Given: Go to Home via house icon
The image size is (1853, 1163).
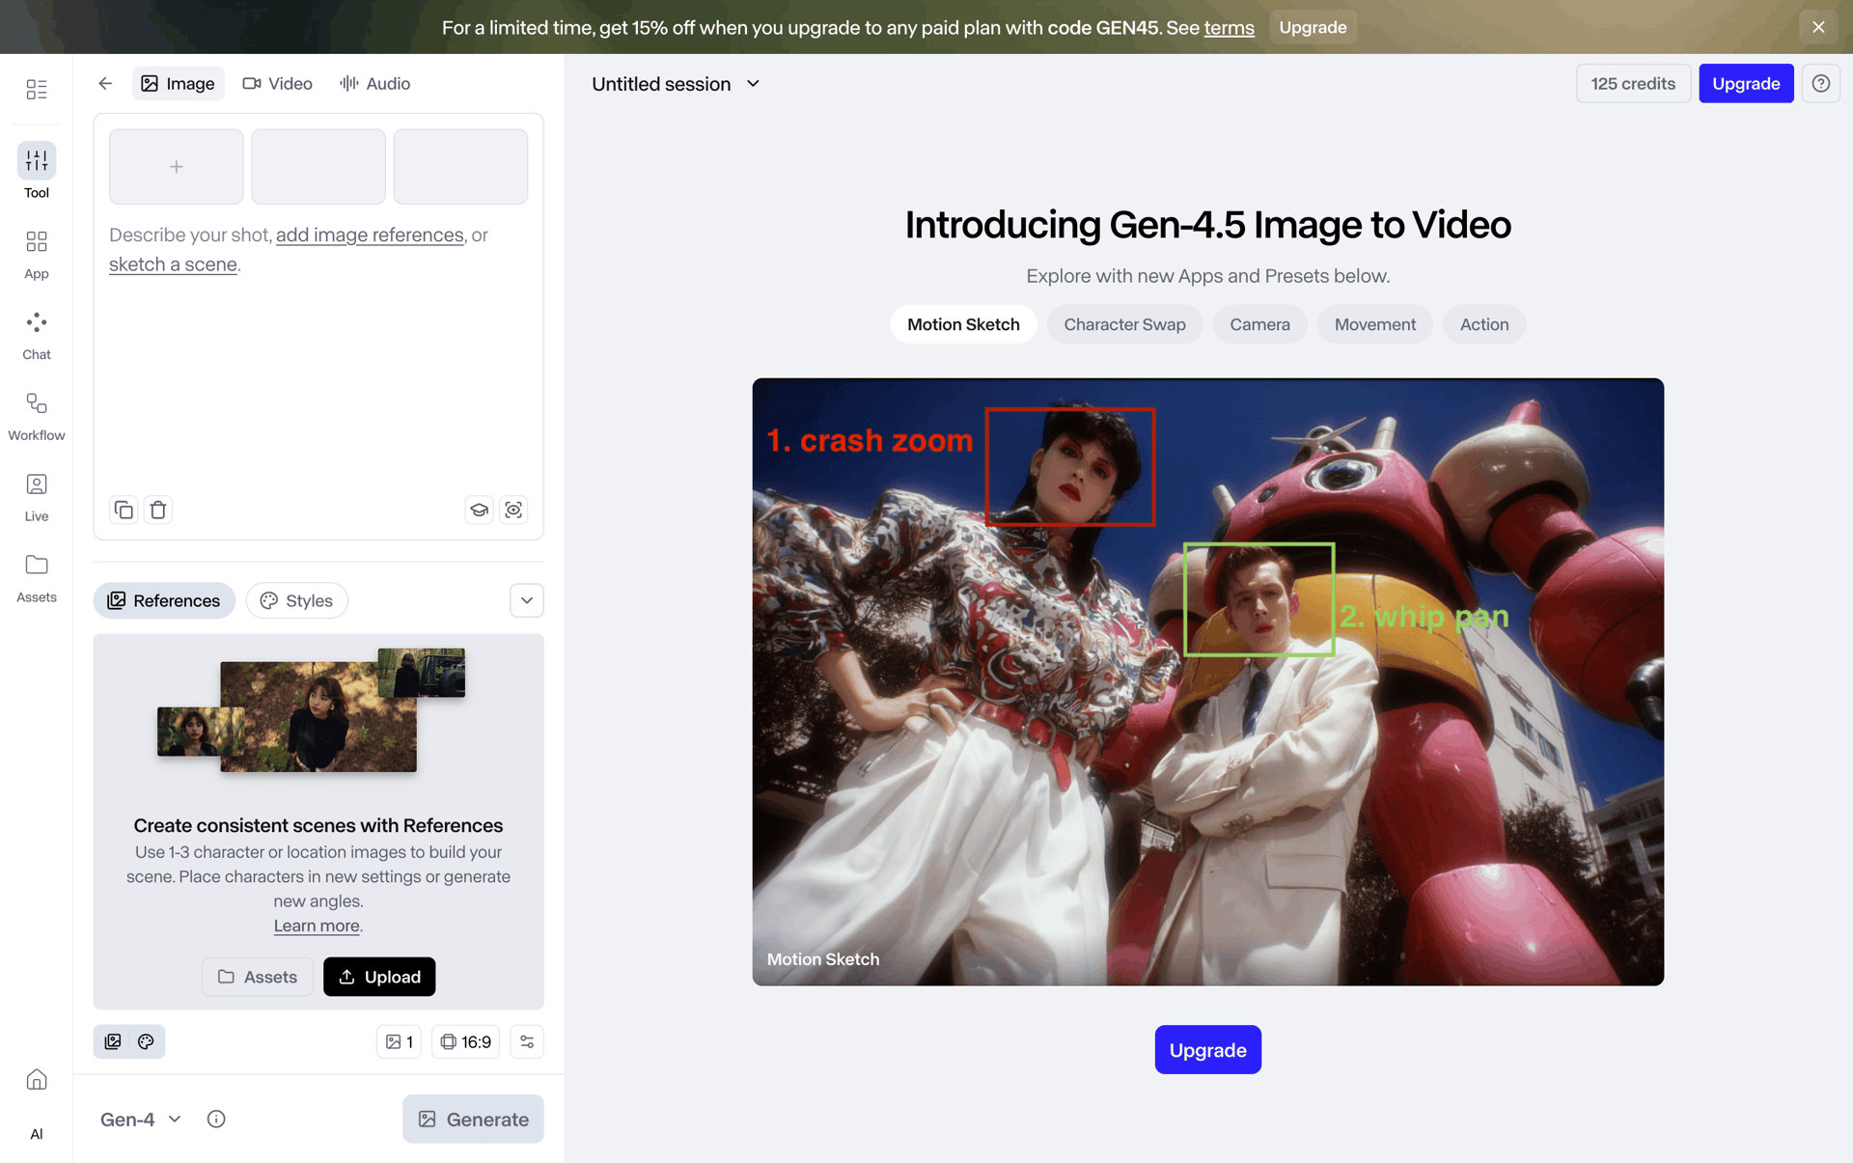Looking at the screenshot, I should [x=37, y=1079].
